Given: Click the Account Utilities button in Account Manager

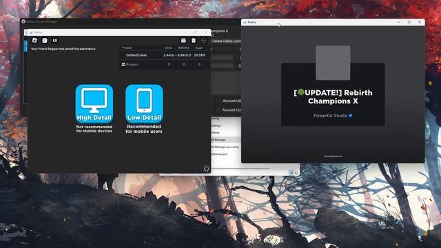Looking at the screenshot, I should pos(227,101).
